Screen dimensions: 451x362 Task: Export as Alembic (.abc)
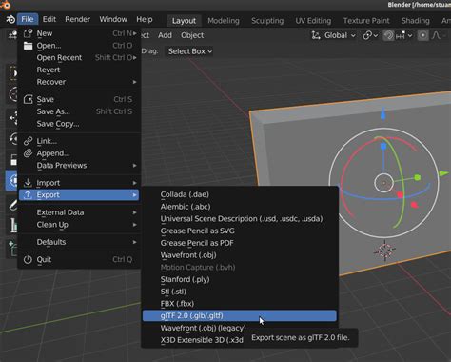point(240,207)
